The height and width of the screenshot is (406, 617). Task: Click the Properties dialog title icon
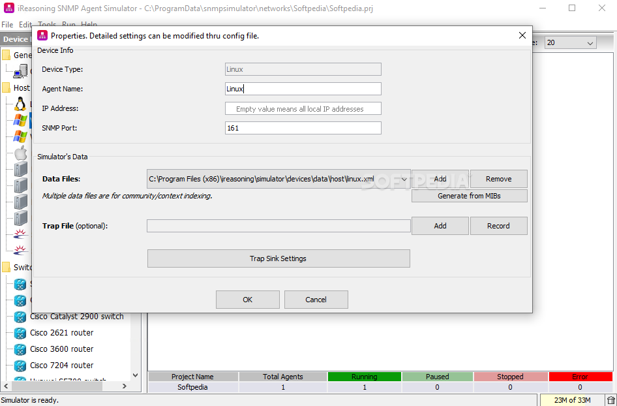point(42,35)
